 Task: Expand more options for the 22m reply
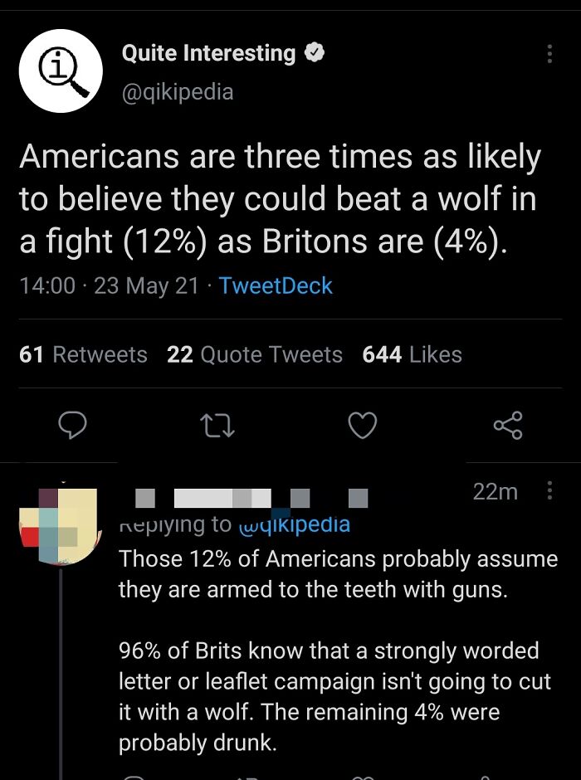[549, 491]
